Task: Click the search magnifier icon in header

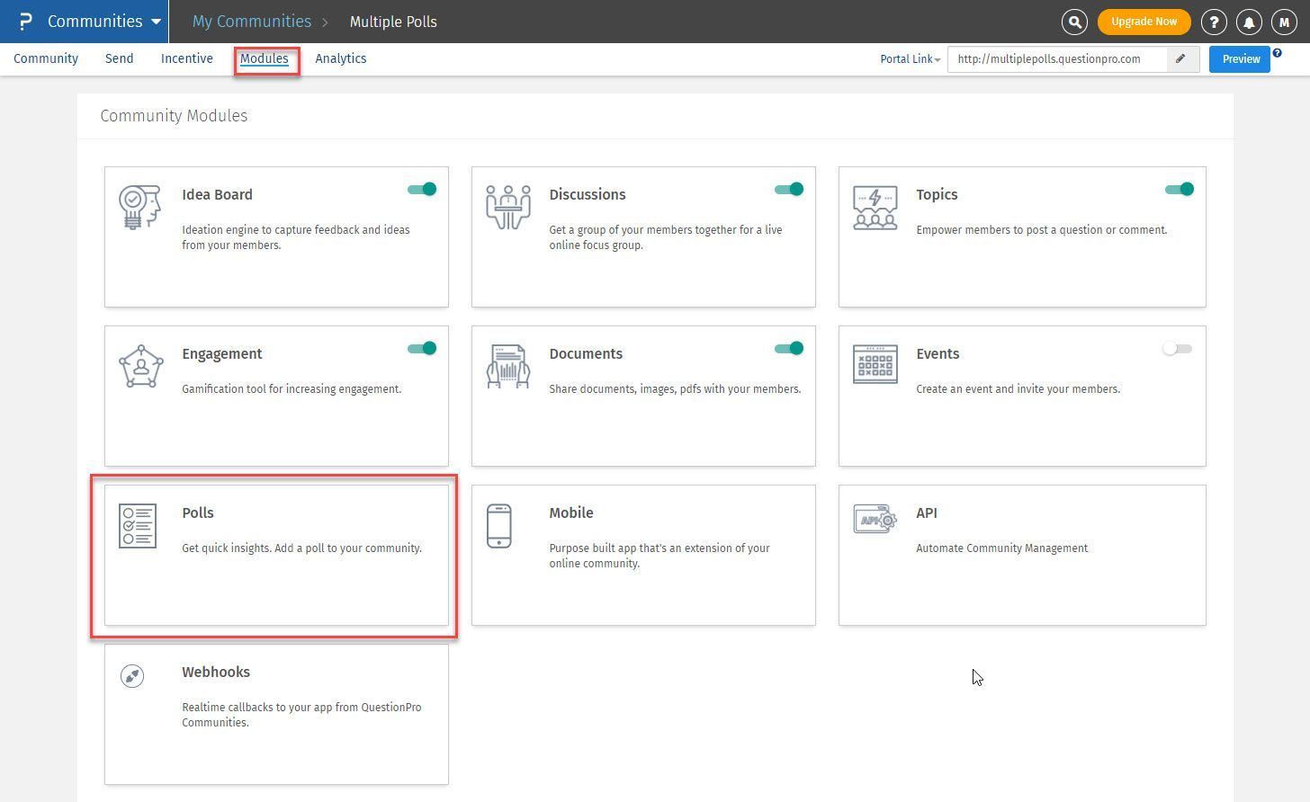Action: click(x=1074, y=22)
